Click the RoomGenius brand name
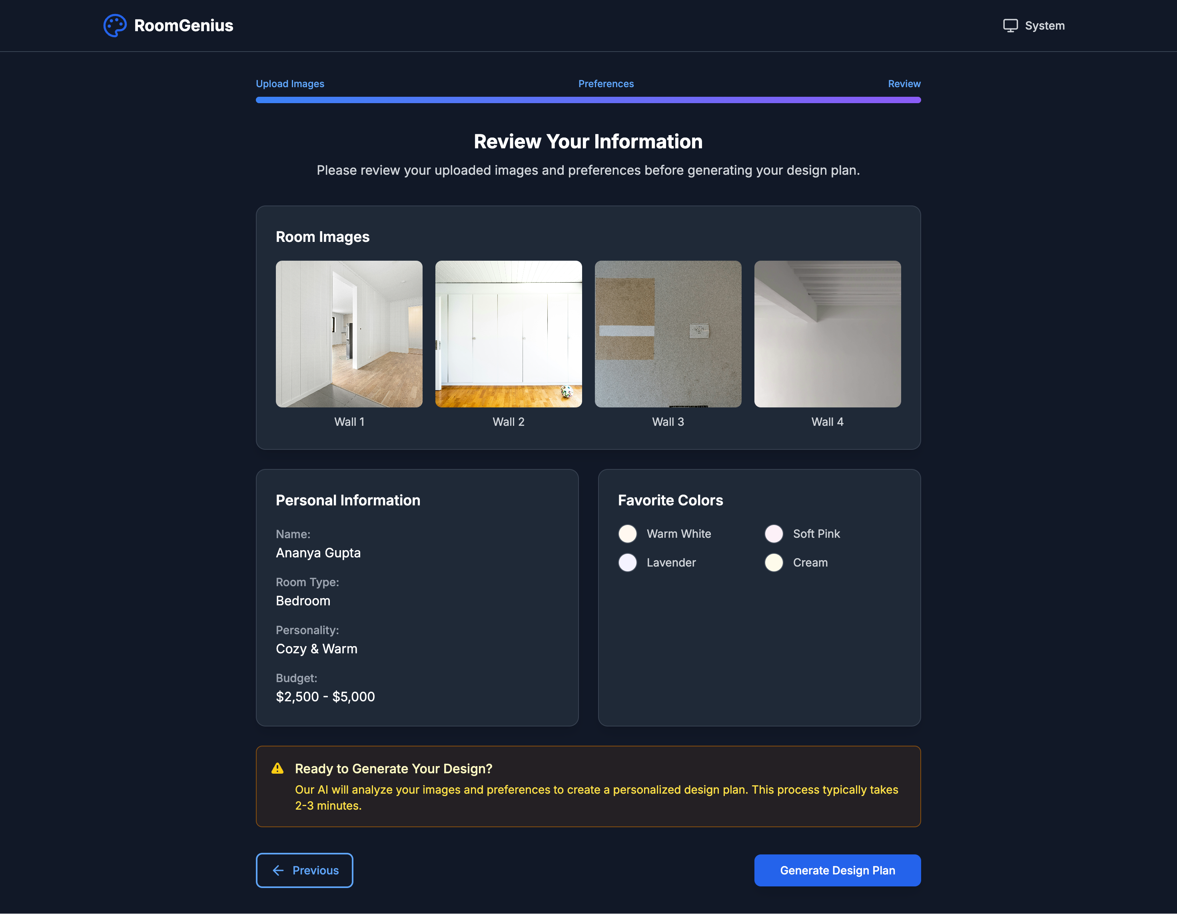 [x=183, y=25]
